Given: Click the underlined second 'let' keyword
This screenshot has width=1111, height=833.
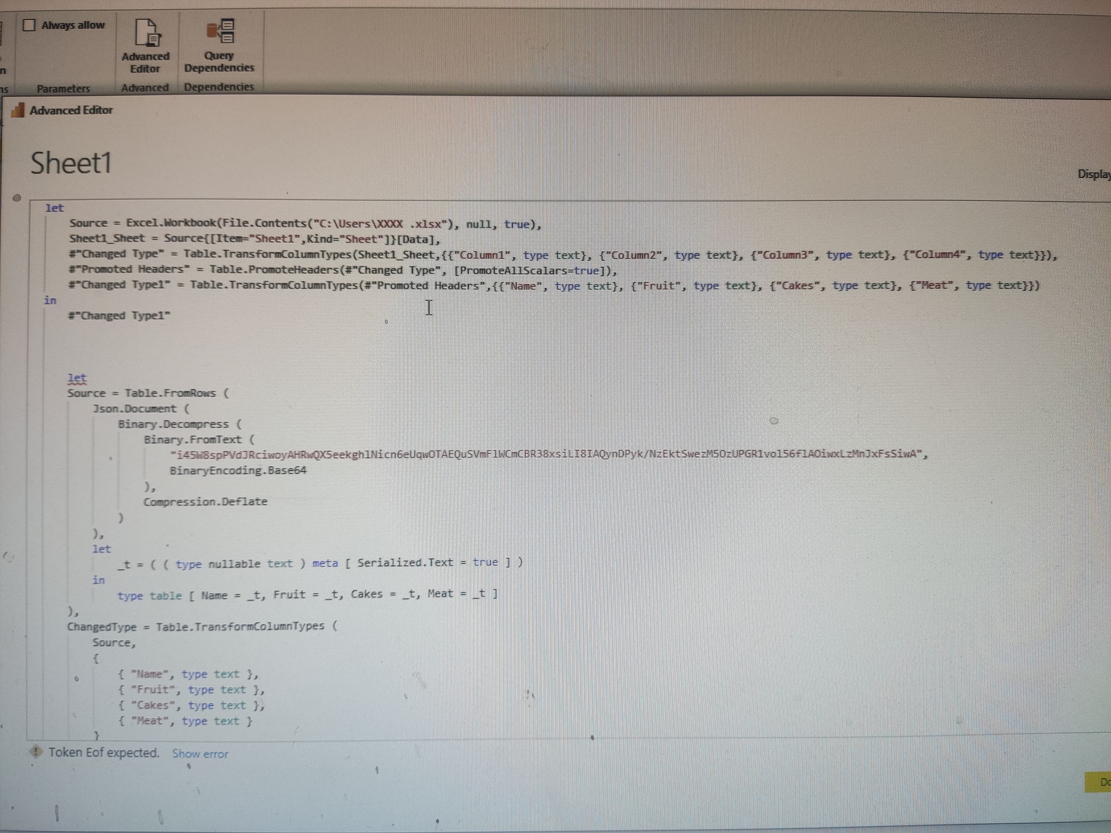Looking at the screenshot, I should point(77,378).
